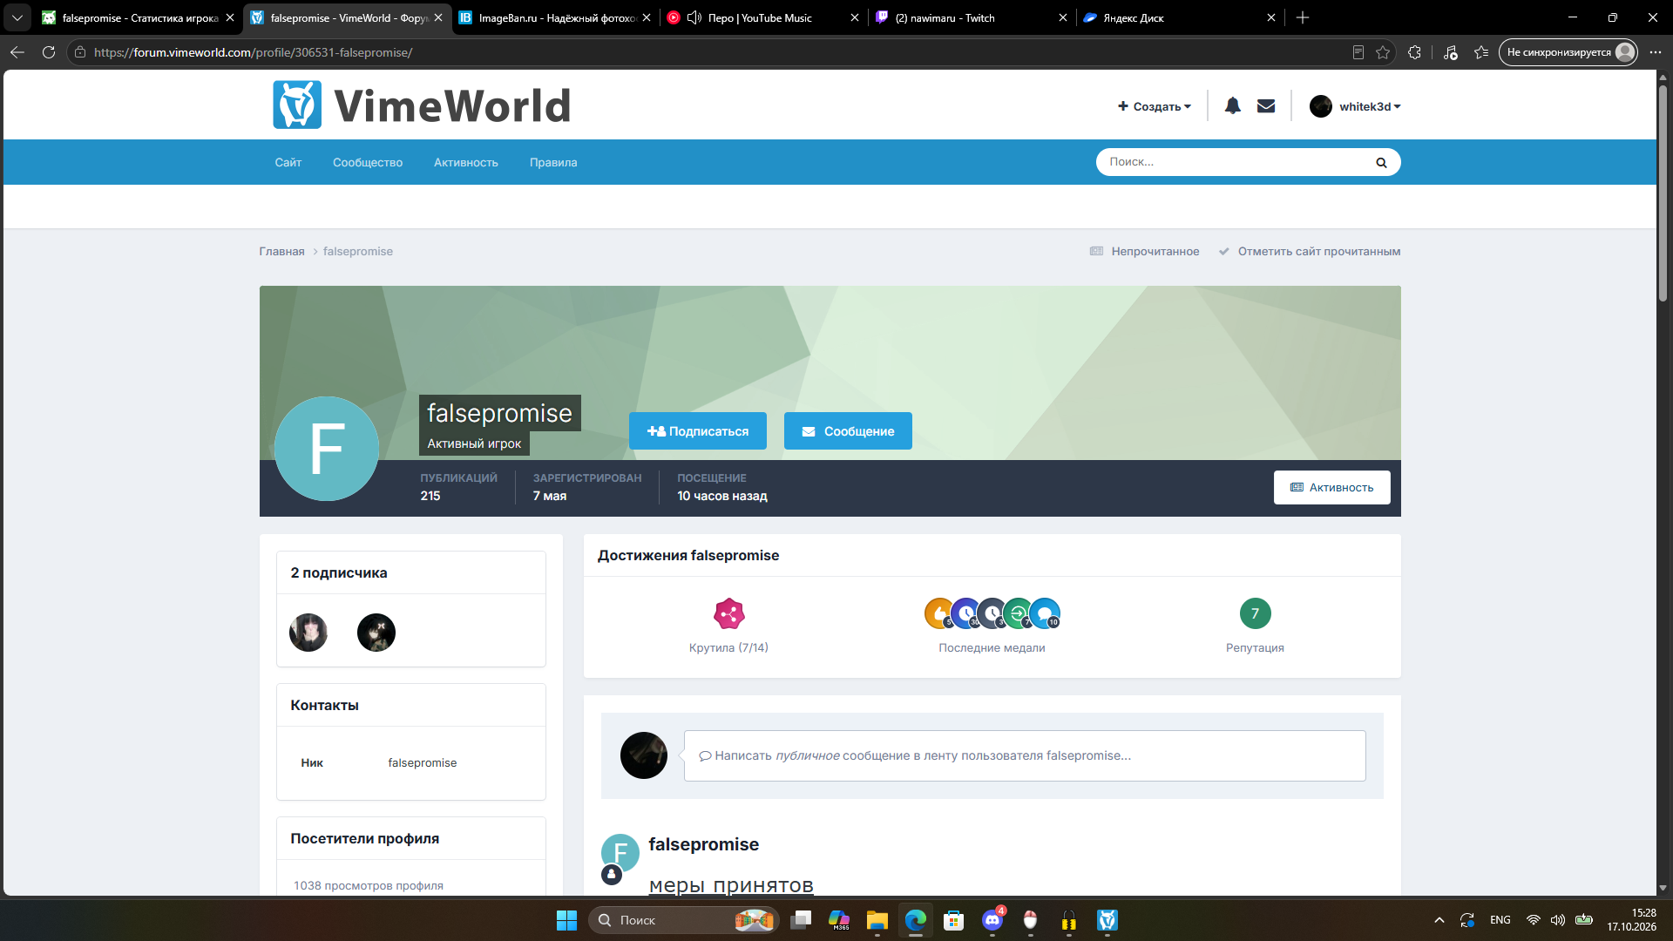Switch to ImageBan.ru browser tab
The width and height of the screenshot is (1673, 941).
pyautogui.click(x=555, y=17)
